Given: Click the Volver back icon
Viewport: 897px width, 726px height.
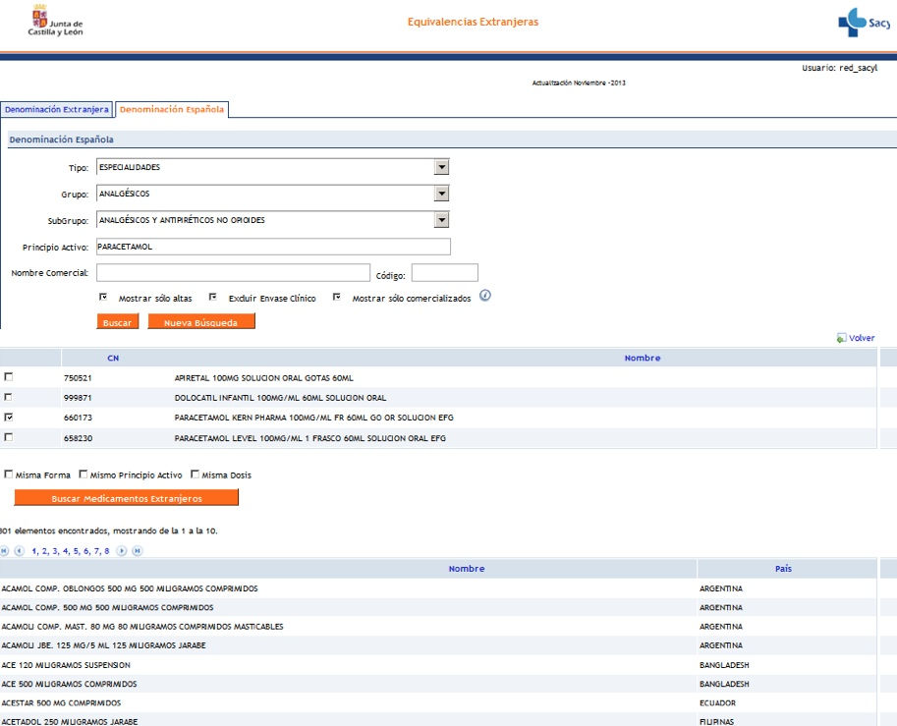Looking at the screenshot, I should [x=841, y=338].
